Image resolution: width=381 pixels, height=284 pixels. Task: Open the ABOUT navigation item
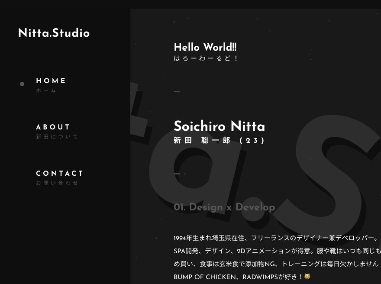(53, 127)
